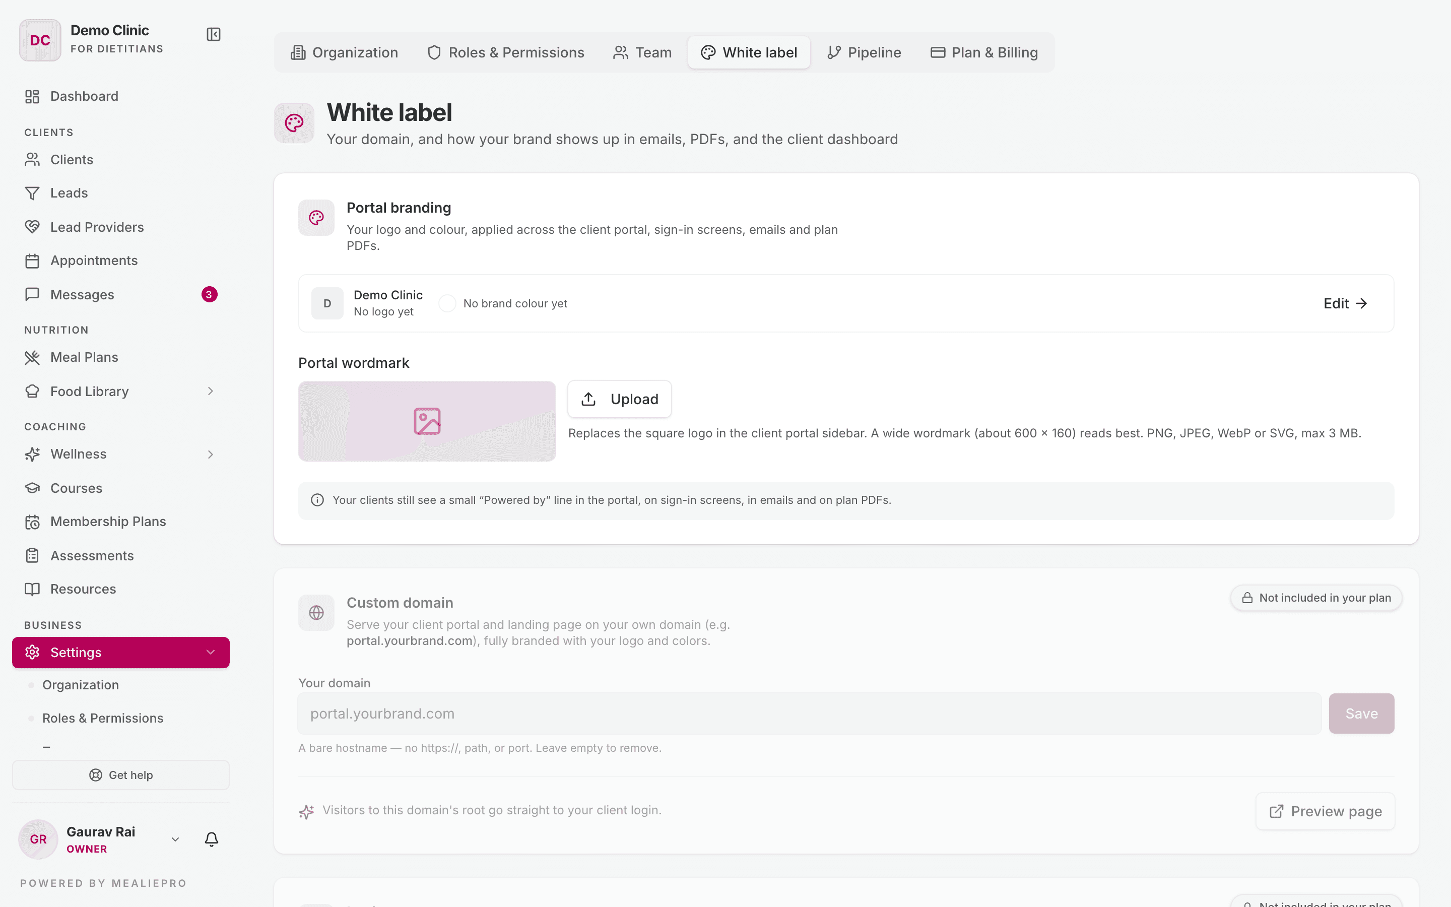Click the Your domain input field

point(810,713)
